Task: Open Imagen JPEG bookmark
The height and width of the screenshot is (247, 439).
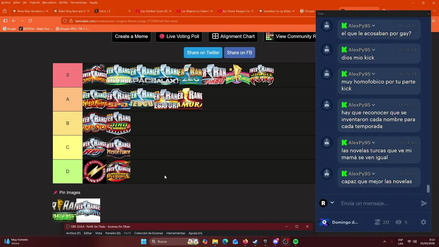Action: pyautogui.click(x=72, y=29)
